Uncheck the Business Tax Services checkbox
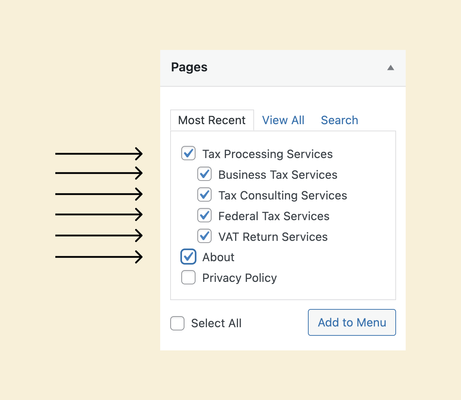The height and width of the screenshot is (400, 461). (204, 174)
